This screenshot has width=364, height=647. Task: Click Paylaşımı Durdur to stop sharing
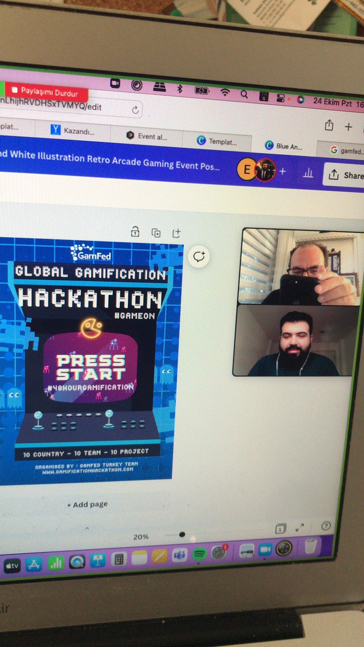pos(45,91)
